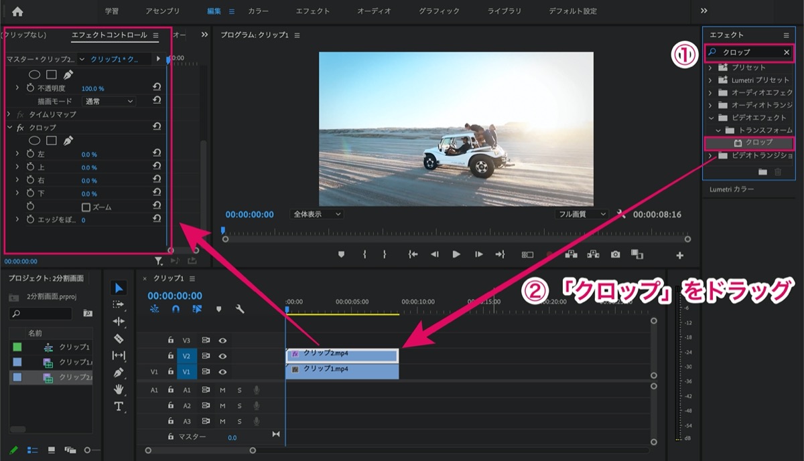
Task: Open Program monitor settings wrench
Action: (x=621, y=214)
